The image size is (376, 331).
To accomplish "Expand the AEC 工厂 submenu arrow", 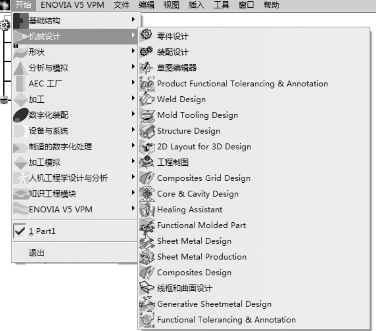I will click(133, 82).
